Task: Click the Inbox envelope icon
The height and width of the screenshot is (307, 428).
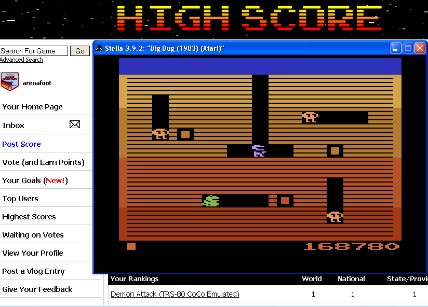Action: (x=74, y=124)
